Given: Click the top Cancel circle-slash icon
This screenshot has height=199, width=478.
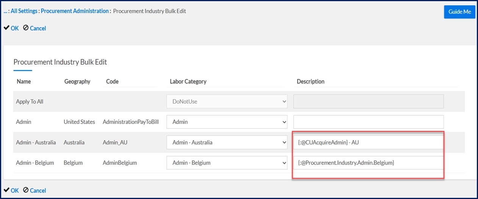Looking at the screenshot, I should 26,28.
